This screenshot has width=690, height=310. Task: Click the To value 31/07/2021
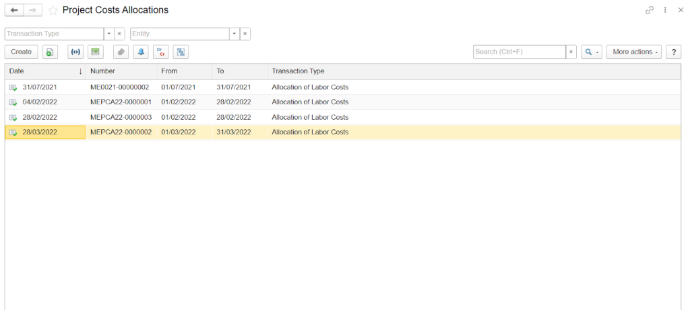(x=234, y=87)
